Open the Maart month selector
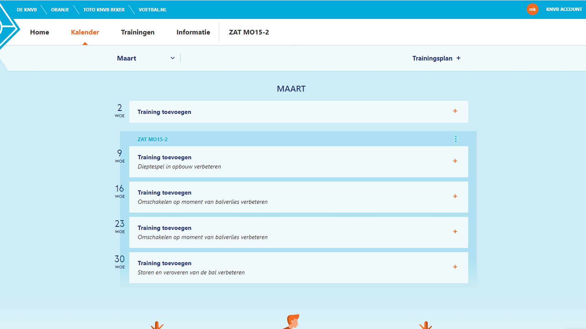The image size is (586, 329). [x=126, y=58]
